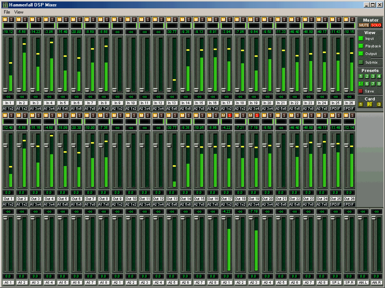Enable Submix view
385x288 pixels.
click(x=361, y=63)
